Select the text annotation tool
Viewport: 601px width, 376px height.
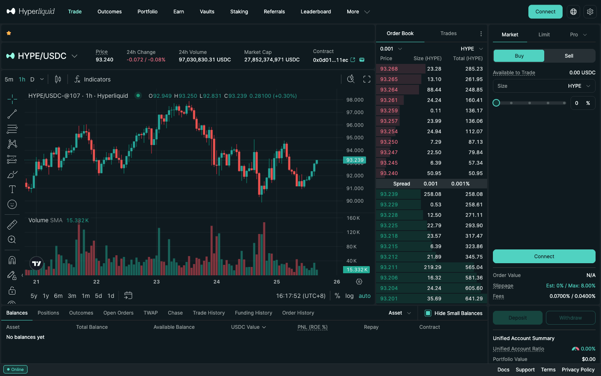[x=12, y=189]
